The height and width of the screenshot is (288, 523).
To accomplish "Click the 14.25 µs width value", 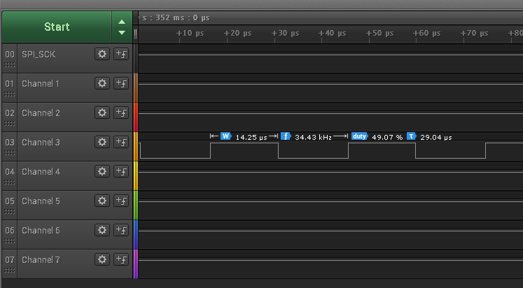I will (251, 137).
